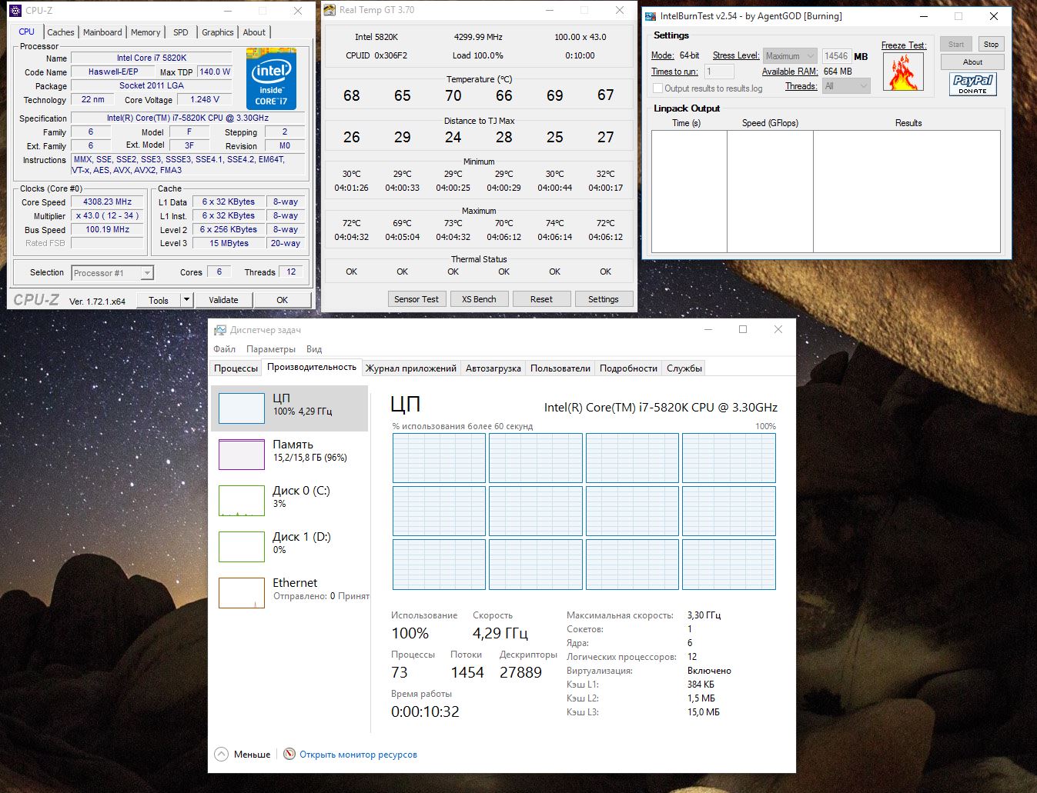Open the Параметры menu in Task Manager
The width and height of the screenshot is (1037, 793).
click(271, 349)
